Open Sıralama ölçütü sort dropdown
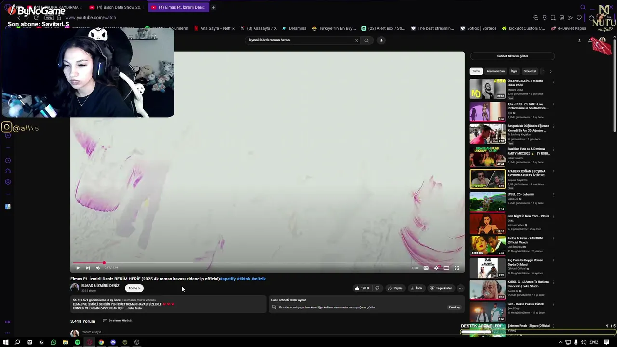617x347 pixels. pos(117,320)
